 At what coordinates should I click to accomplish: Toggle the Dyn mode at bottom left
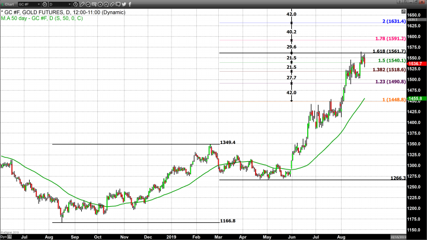tap(4, 236)
